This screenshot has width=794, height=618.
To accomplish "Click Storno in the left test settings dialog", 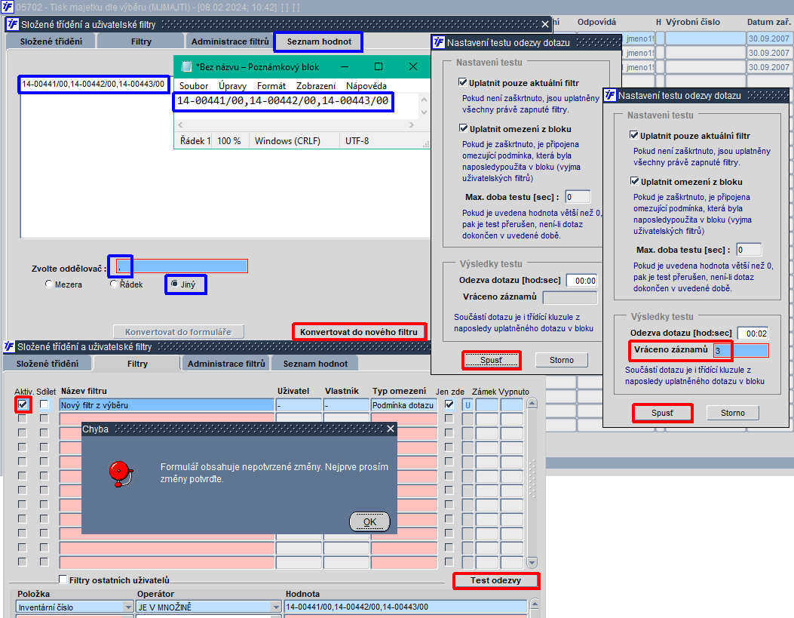I will [x=562, y=360].
